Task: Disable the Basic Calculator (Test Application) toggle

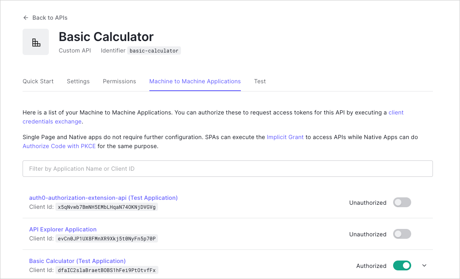Action: click(x=402, y=265)
